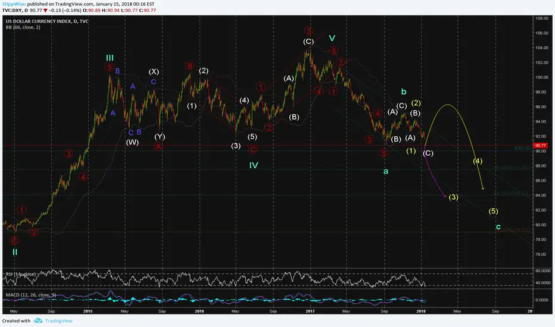Image resolution: width=555 pixels, height=327 pixels.
Task: Click the 2015 time axis label
Action: click(88, 312)
